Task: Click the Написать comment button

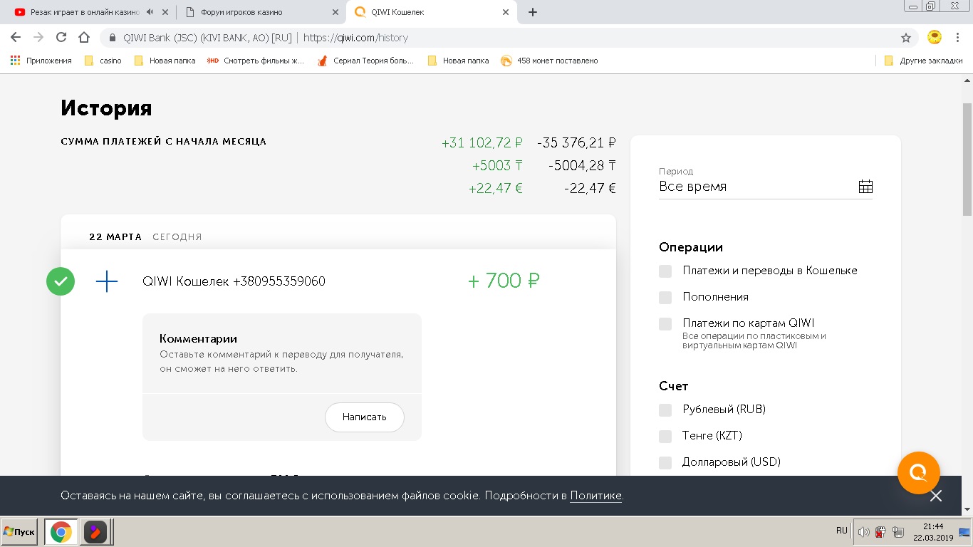Action: pyautogui.click(x=365, y=417)
